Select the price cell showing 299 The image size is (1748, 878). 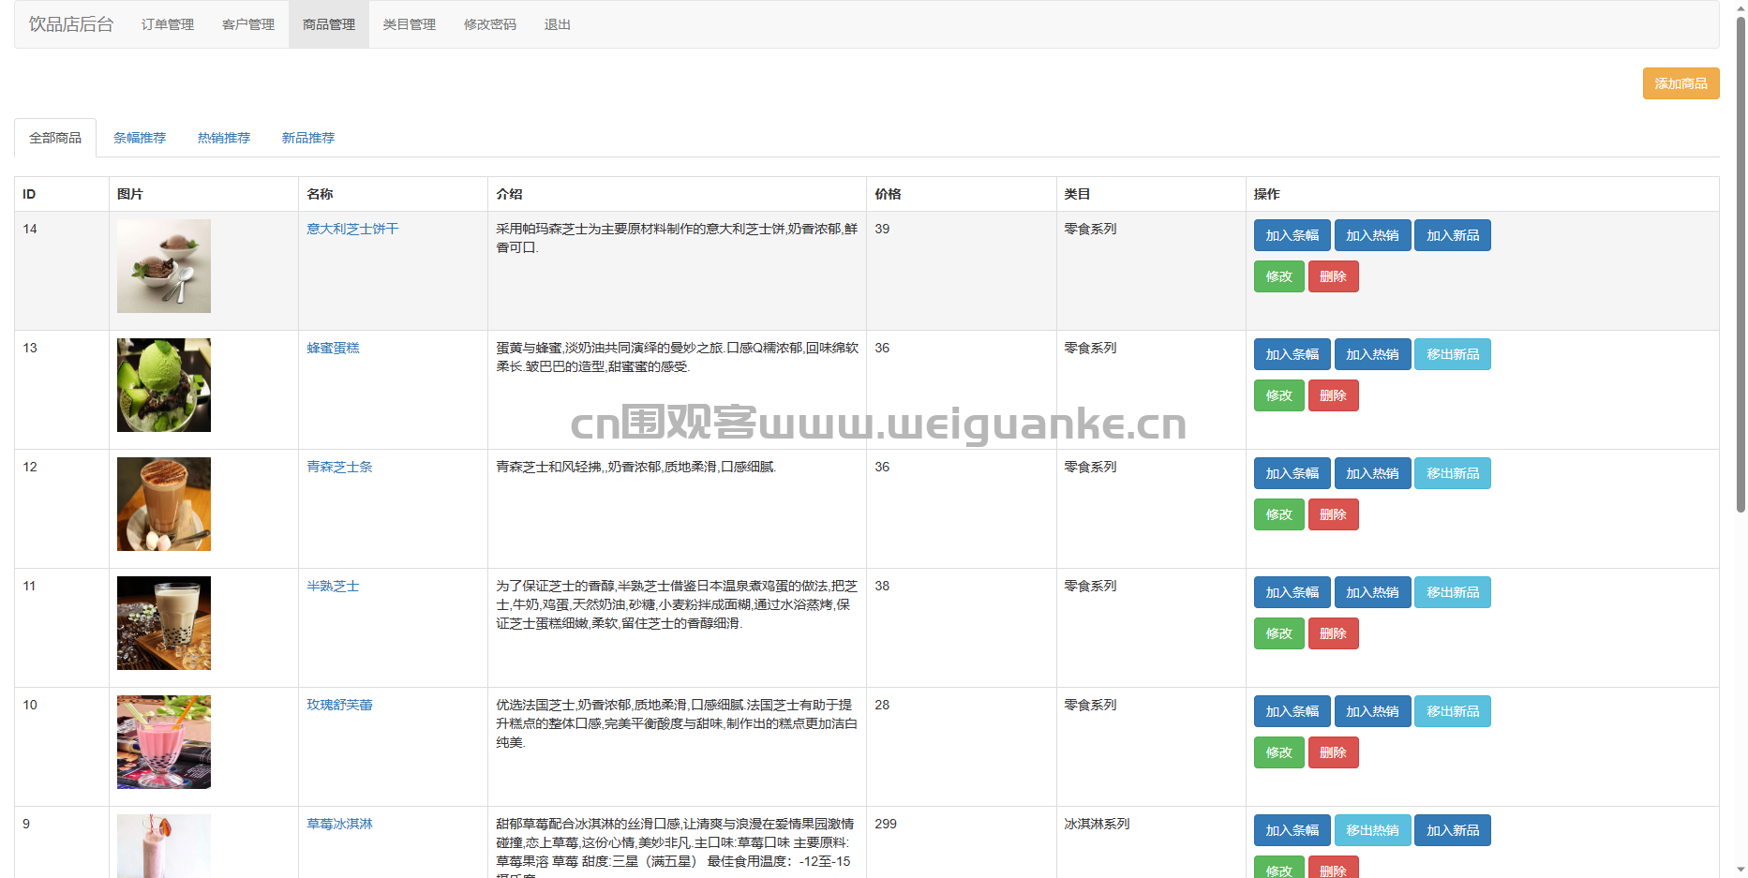pos(962,842)
